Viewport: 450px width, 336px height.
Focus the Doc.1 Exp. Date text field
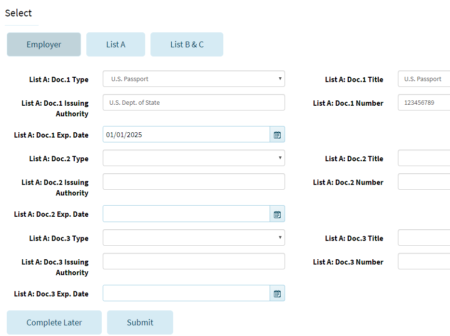pos(186,135)
